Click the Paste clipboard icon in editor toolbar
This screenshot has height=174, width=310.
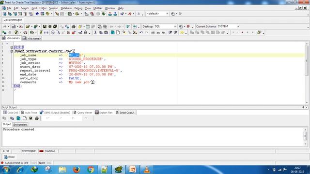point(106,32)
